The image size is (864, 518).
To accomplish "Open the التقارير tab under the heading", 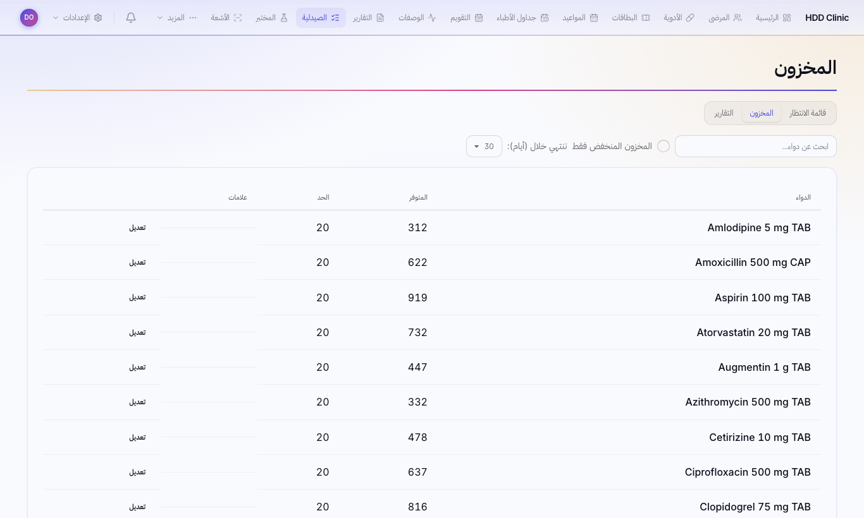I will tap(724, 113).
